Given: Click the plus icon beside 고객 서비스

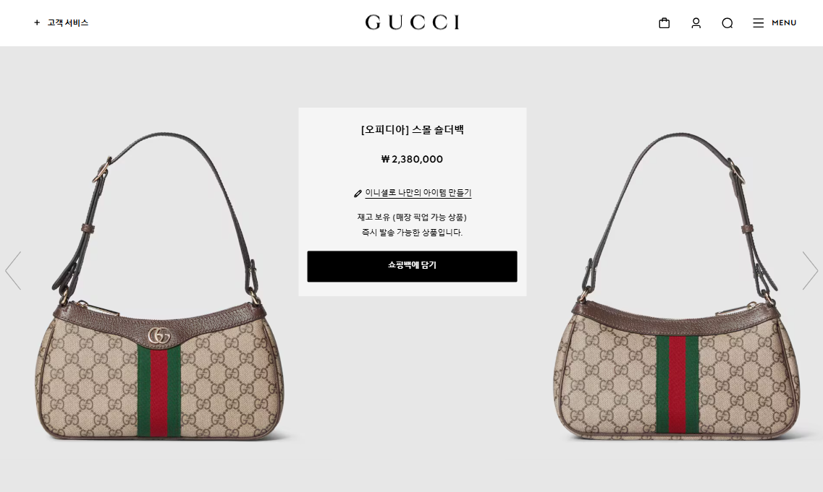Looking at the screenshot, I should click(37, 22).
